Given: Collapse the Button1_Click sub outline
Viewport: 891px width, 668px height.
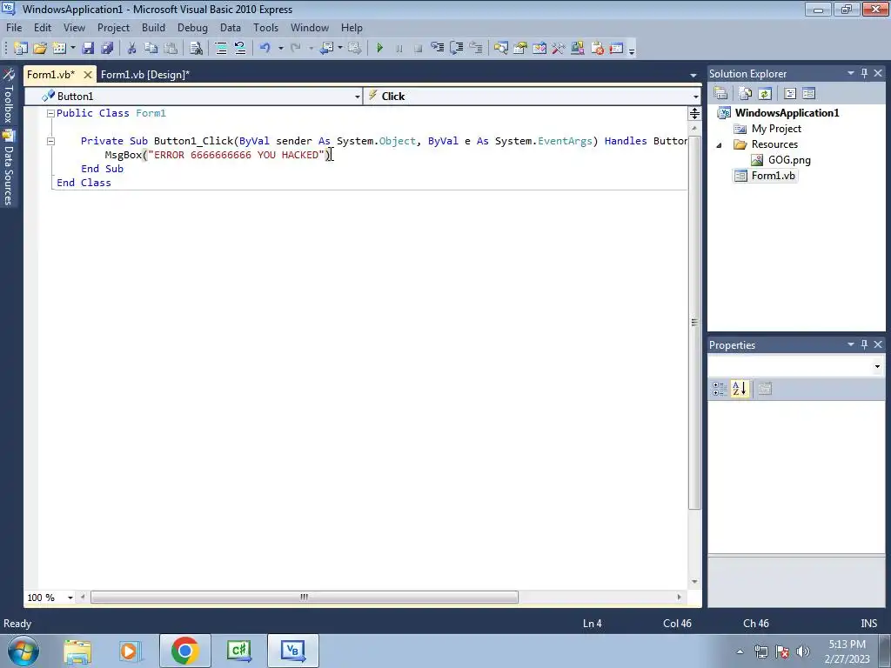Looking at the screenshot, I should click(50, 141).
